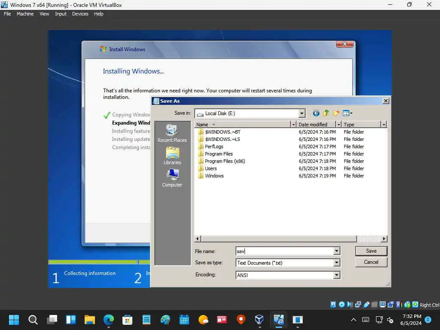Expand the File name dropdown arrow

[x=337, y=251]
